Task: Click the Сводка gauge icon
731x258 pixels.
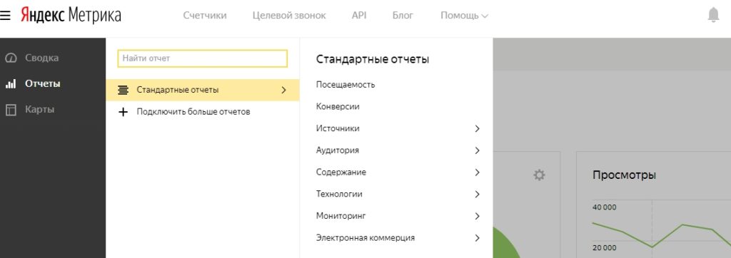Action: click(x=11, y=58)
